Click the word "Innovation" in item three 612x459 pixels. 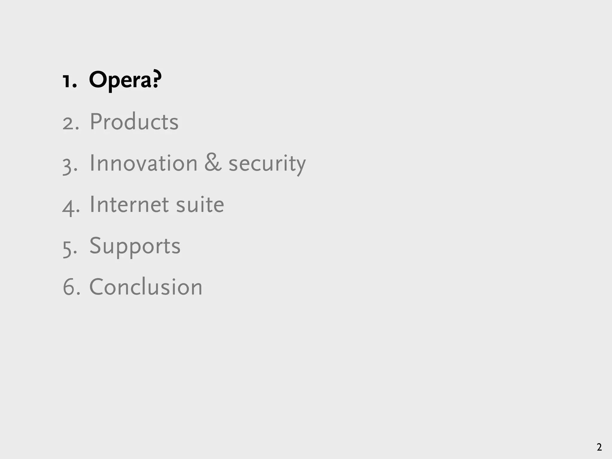(x=143, y=163)
